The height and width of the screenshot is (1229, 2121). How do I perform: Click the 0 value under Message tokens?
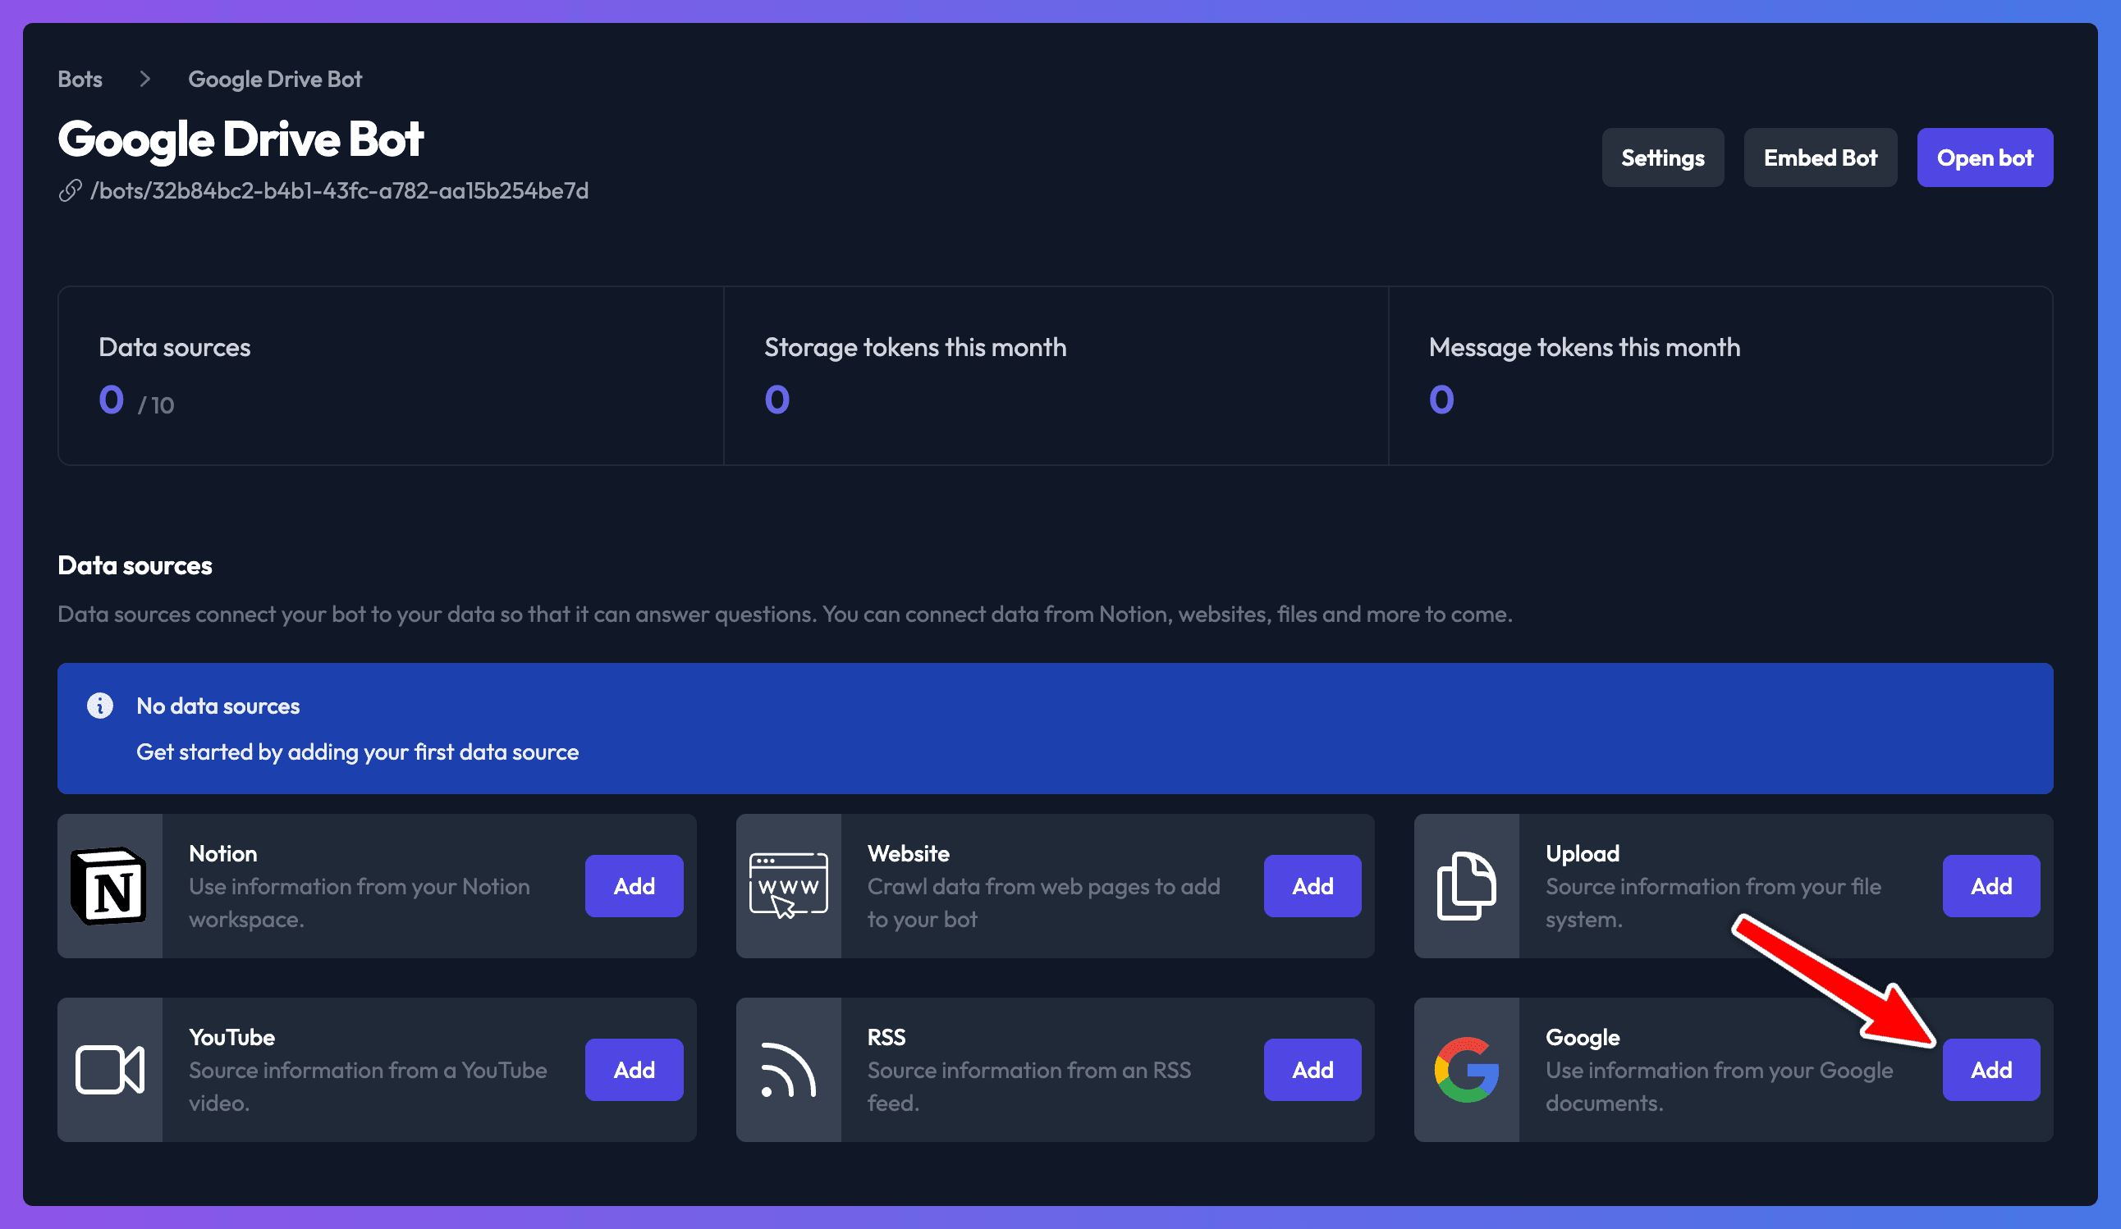tap(1441, 400)
